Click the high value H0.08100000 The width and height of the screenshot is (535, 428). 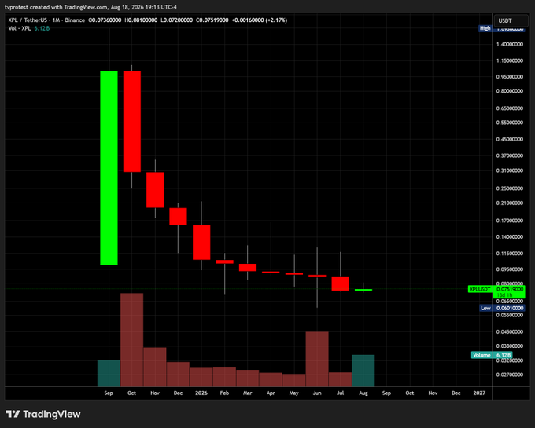pyautogui.click(x=141, y=20)
